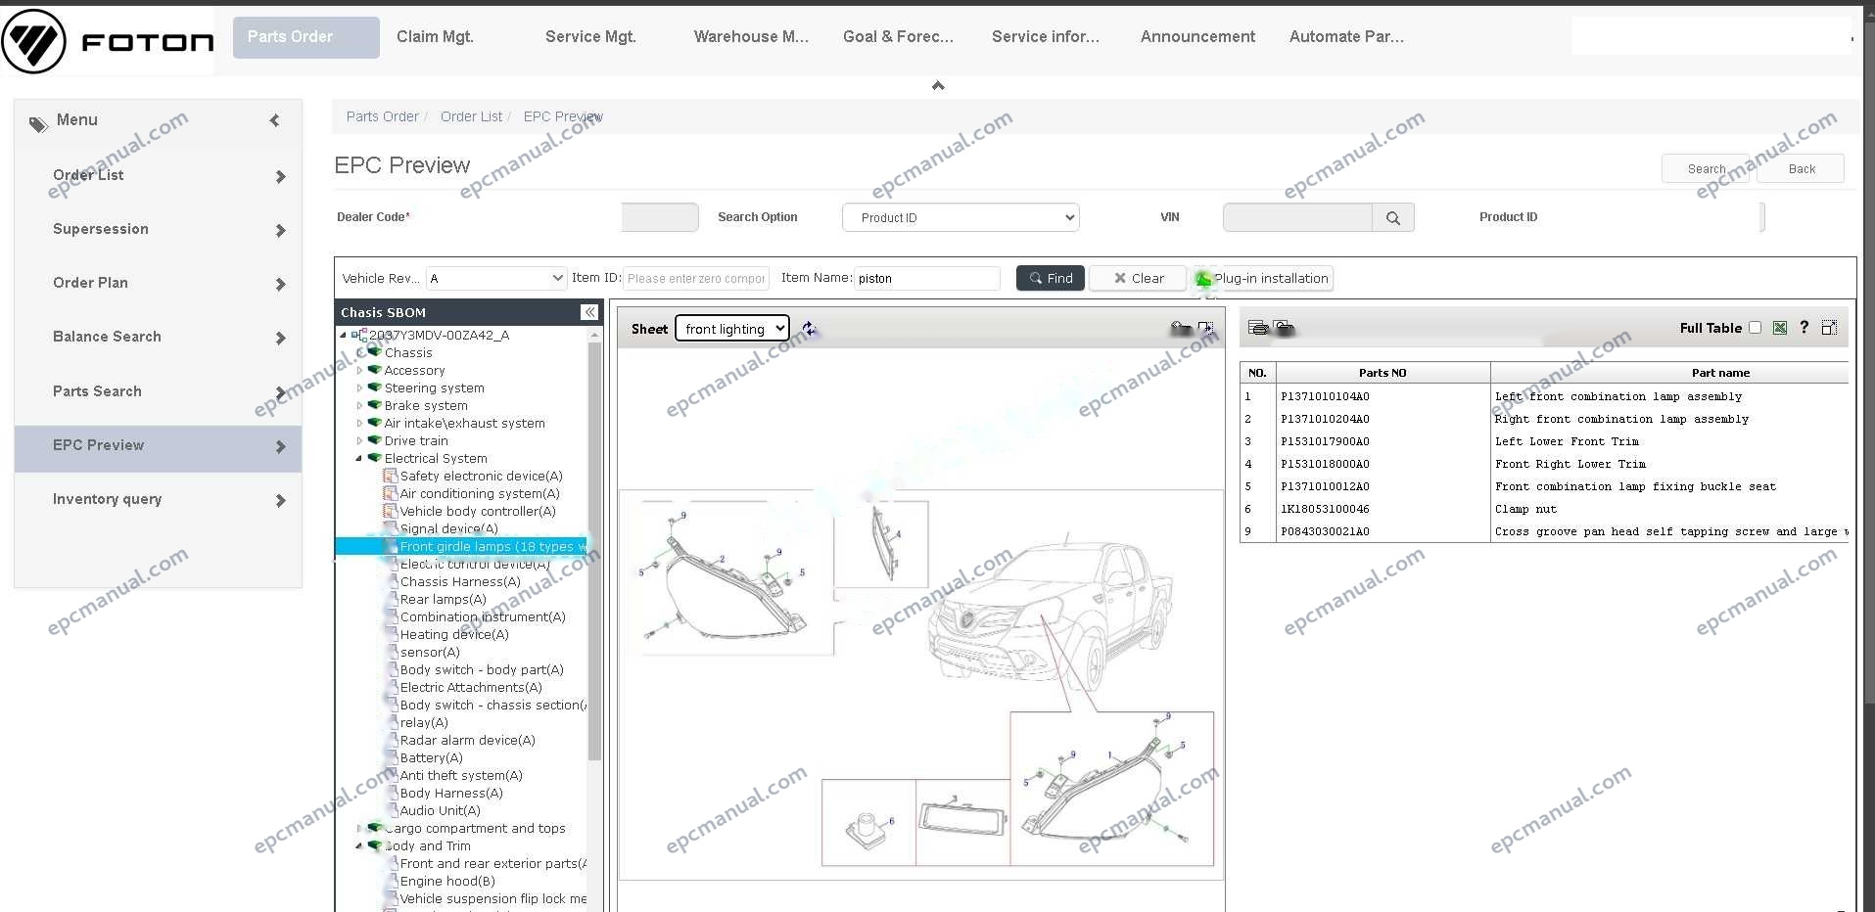Collapse the Menu sidebar with the left arrow

275,120
